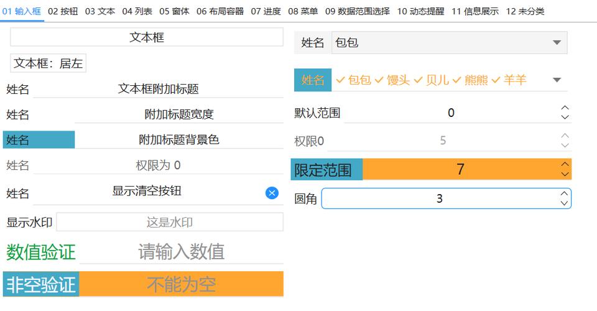Viewport: 597px width, 311px height.
Task: Clear text with the blue X button
Action: coord(272,193)
